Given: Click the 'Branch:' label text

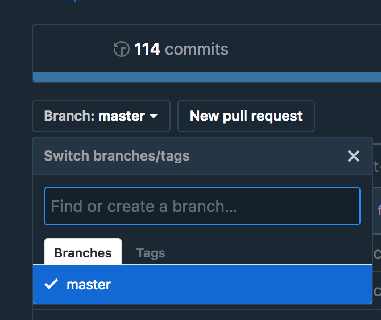Looking at the screenshot, I should point(69,116).
